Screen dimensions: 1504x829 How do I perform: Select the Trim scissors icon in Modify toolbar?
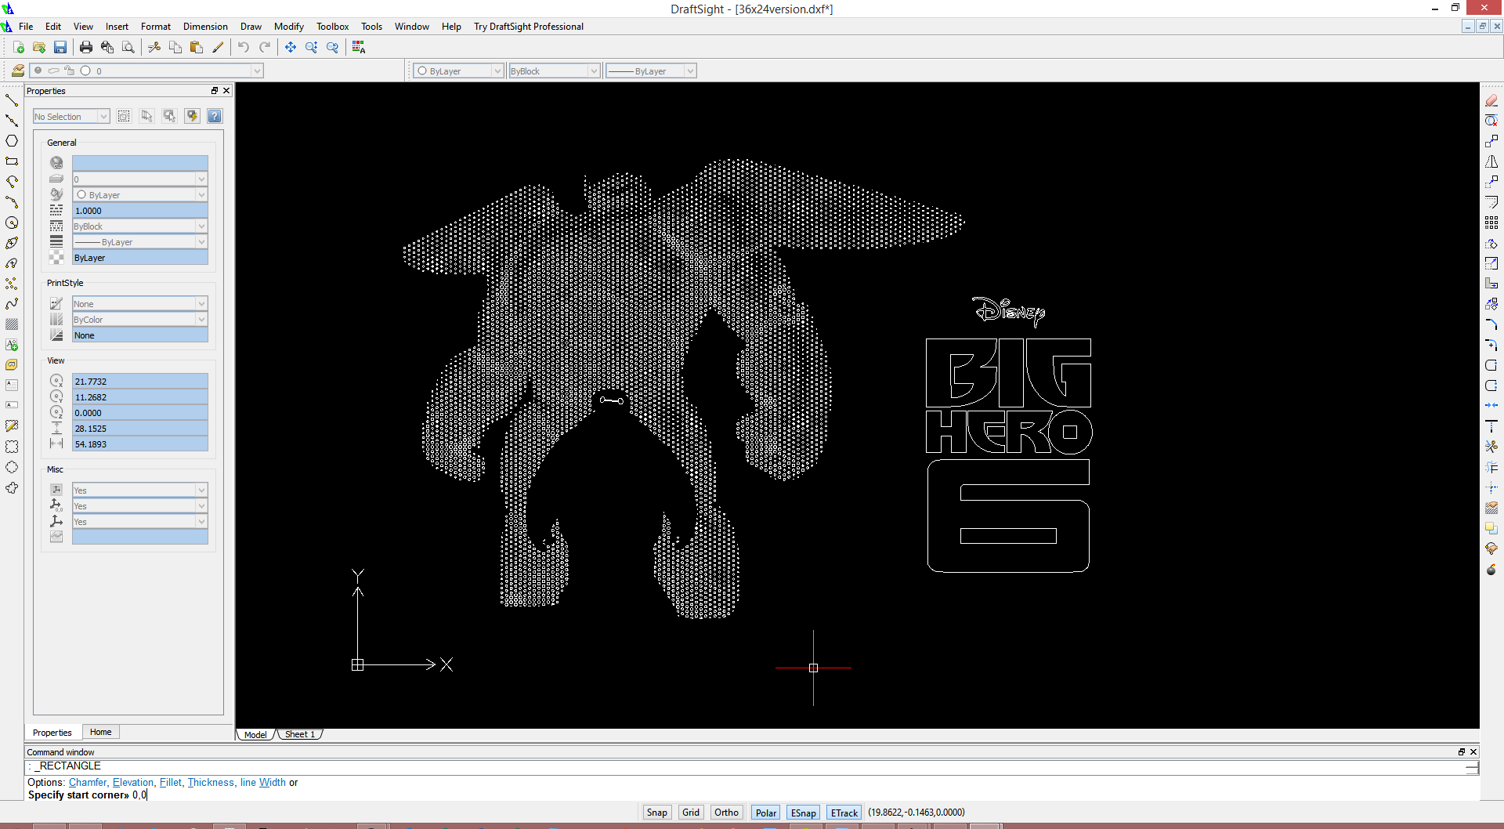point(1491,447)
